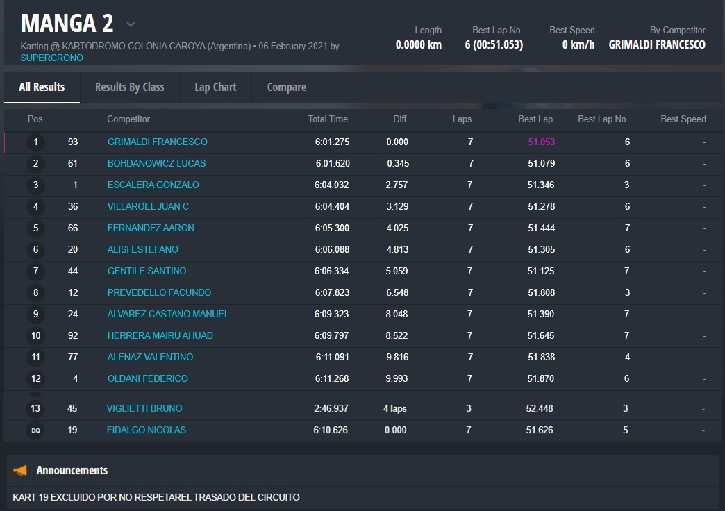The height and width of the screenshot is (511, 725).
Task: Expand the MANGA 2 session dropdown chevron
Action: pos(131,24)
